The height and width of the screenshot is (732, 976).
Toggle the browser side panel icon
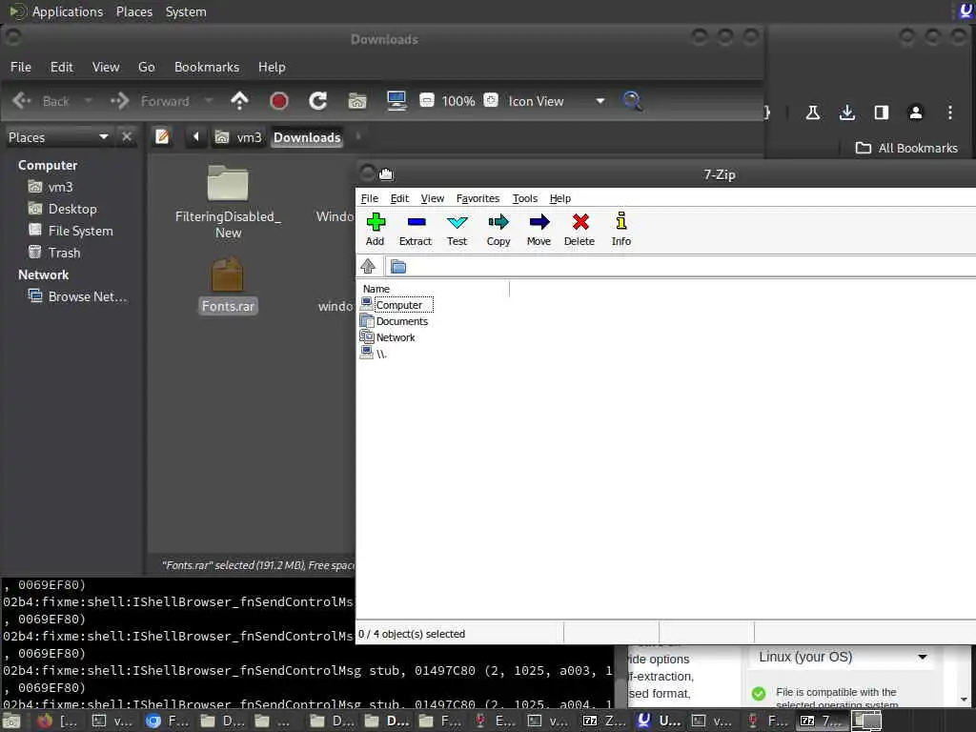pyautogui.click(x=881, y=112)
